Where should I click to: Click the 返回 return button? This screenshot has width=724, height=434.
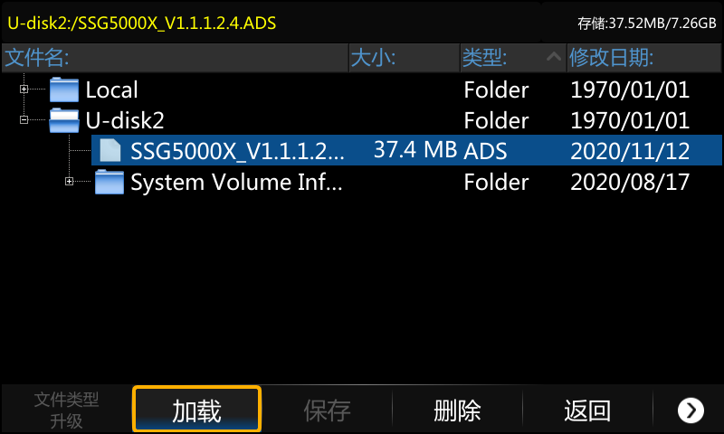pyautogui.click(x=587, y=410)
